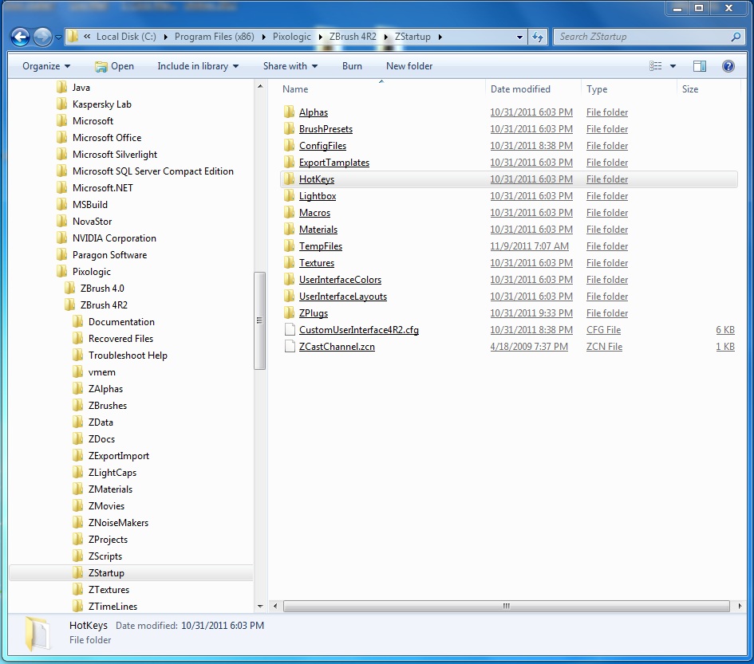
Task: Select the BrushPresets folder icon
Action: click(289, 129)
